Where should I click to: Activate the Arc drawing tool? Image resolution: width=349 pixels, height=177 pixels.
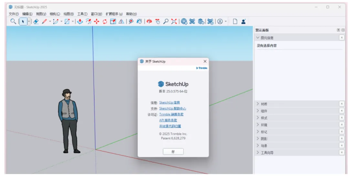pos(56,21)
